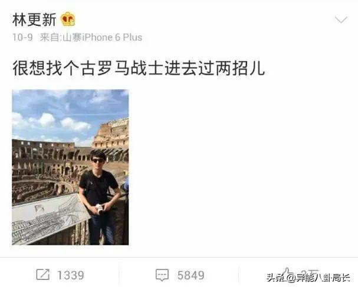Click the 山寨iPhone 6 Plus source link
Screen dimensions: 358x290
pyautogui.click(x=102, y=37)
